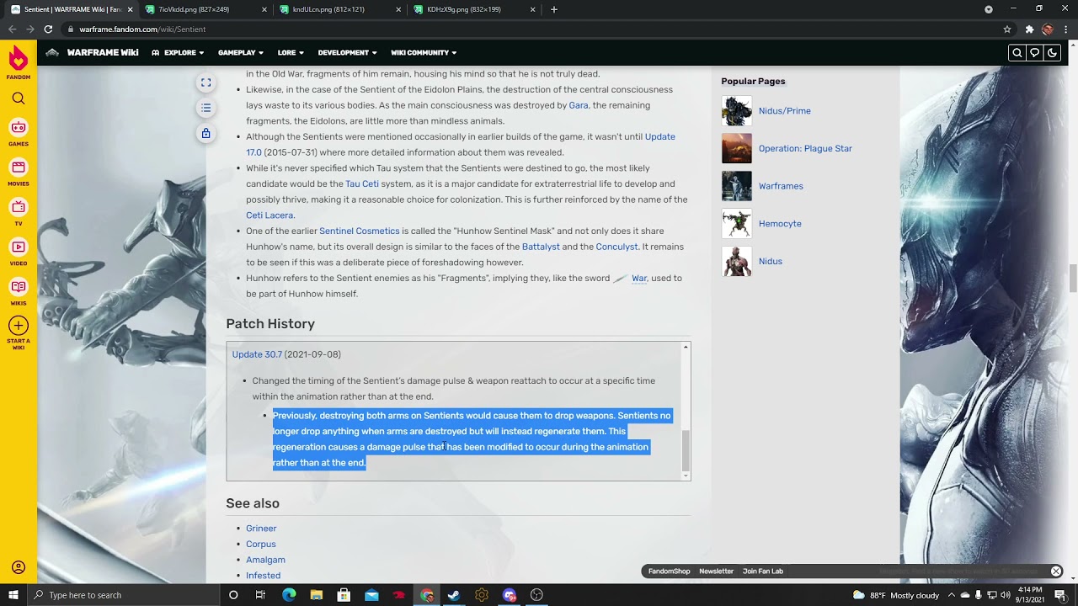The width and height of the screenshot is (1078, 606).
Task: Open the War sword link
Action: click(639, 278)
